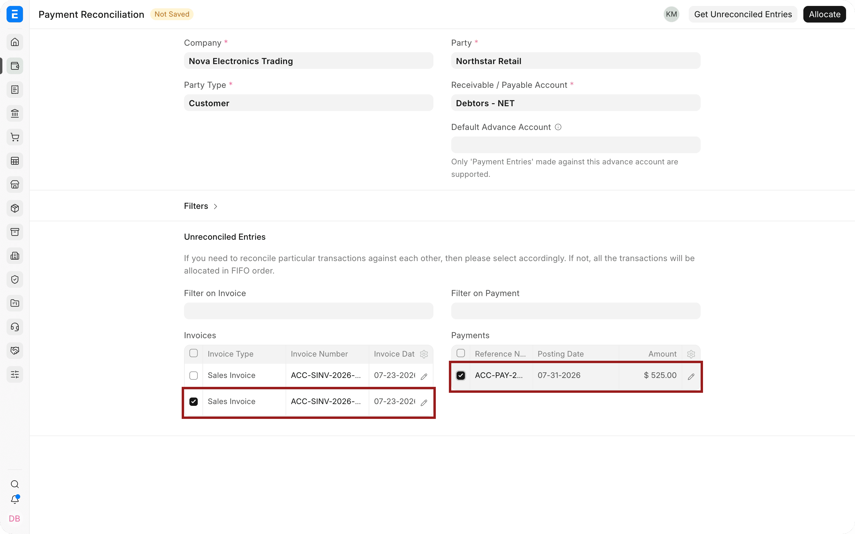Click the Default Advance Account info icon
855x534 pixels.
point(558,127)
